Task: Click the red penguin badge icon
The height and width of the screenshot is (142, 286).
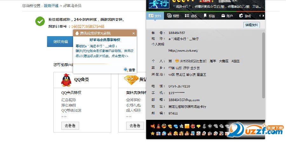Action: pyautogui.click(x=159, y=126)
